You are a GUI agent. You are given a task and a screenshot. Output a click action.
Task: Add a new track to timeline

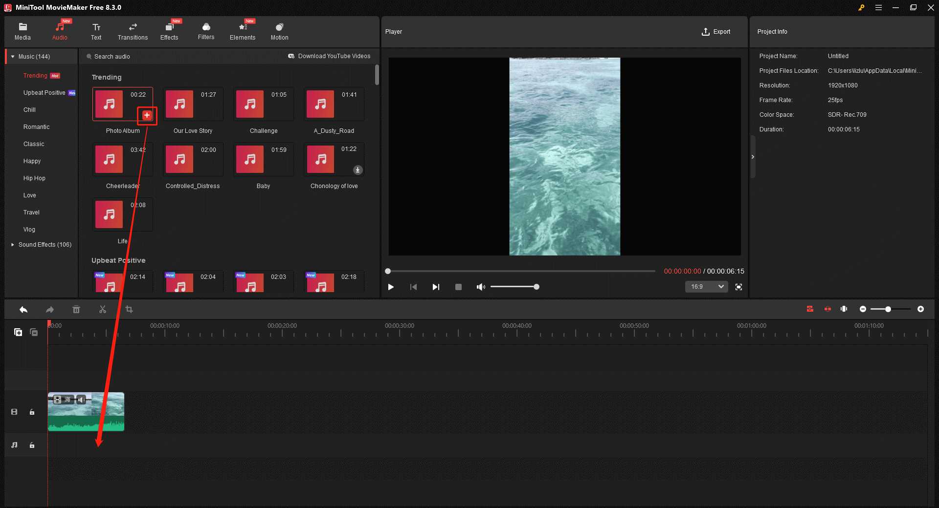coord(18,333)
